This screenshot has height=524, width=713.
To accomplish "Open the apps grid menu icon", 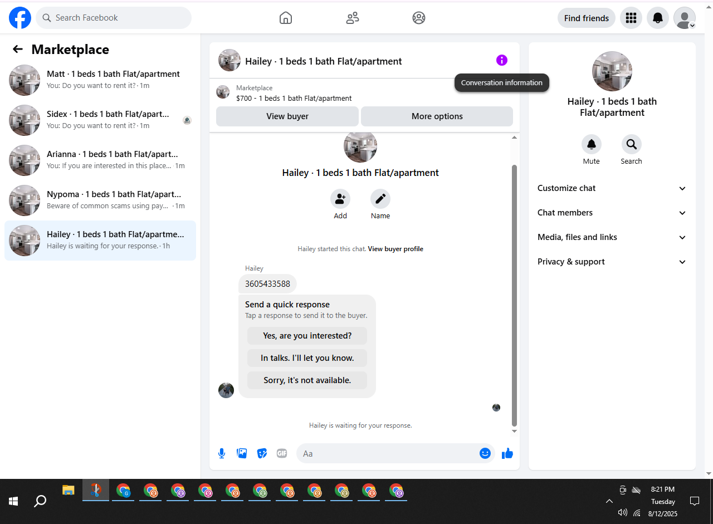I will 631,18.
